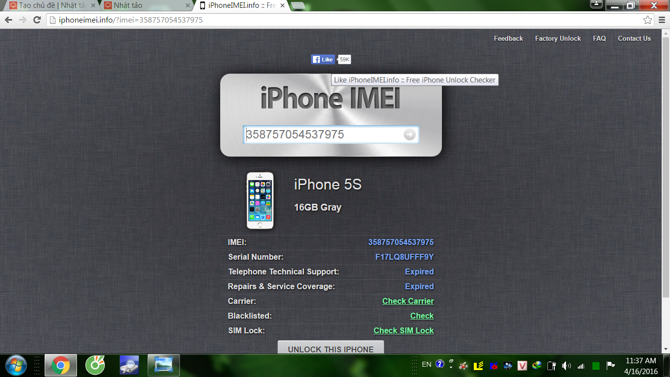670x377 pixels.
Task: Click the red V tray icon
Action: coord(522,365)
